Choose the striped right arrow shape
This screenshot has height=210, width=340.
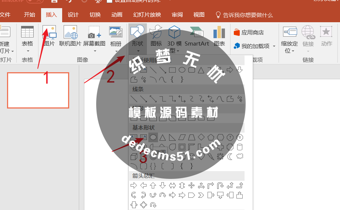coord(172,195)
